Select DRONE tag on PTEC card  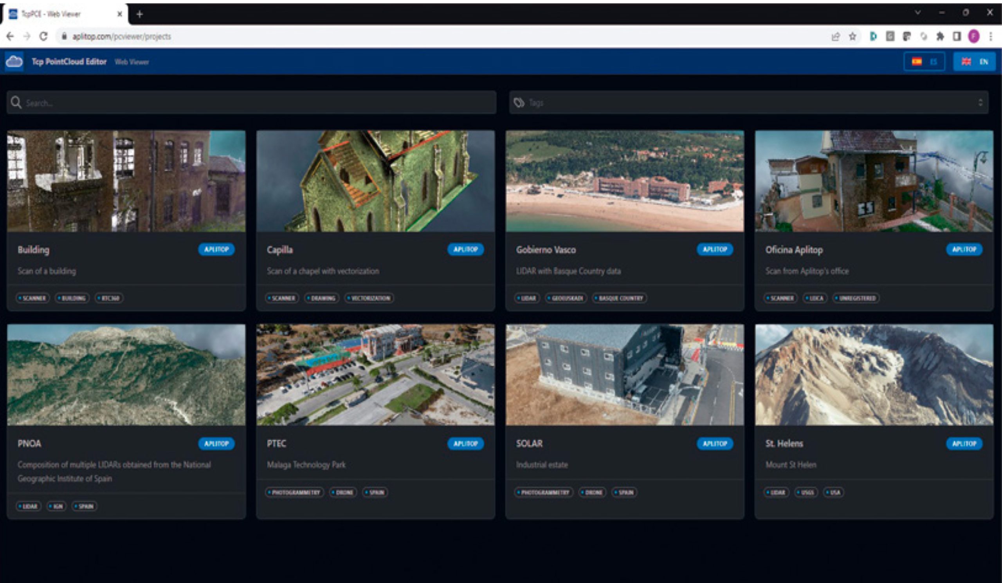[x=343, y=492]
